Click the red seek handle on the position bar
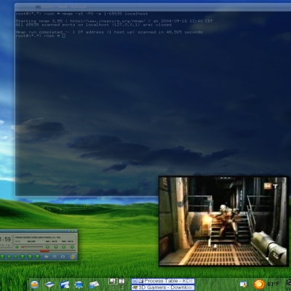This screenshot has width=291, height=291. point(44,251)
